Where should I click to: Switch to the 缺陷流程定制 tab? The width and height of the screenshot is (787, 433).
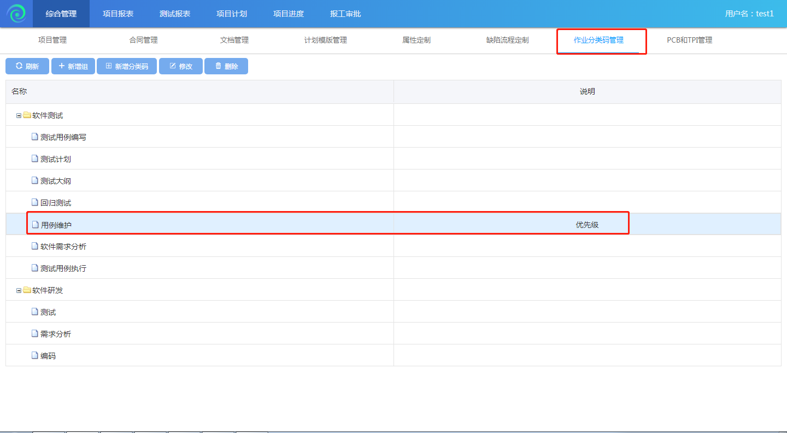tap(507, 40)
